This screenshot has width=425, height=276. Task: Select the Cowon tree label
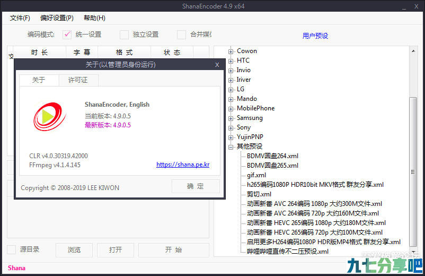(x=246, y=51)
